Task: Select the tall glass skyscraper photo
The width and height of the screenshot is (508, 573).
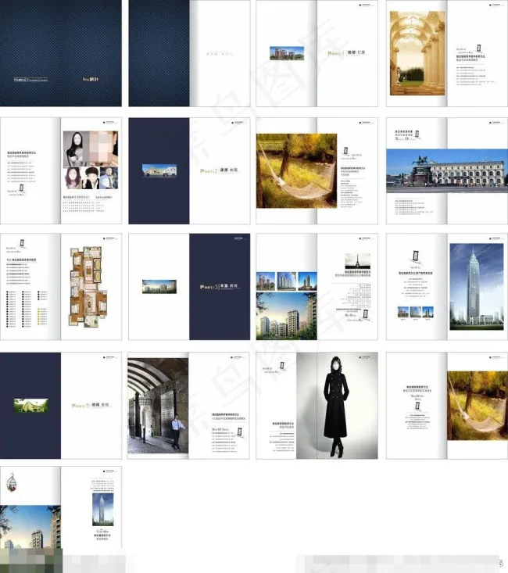Action: pyautogui.click(x=476, y=286)
